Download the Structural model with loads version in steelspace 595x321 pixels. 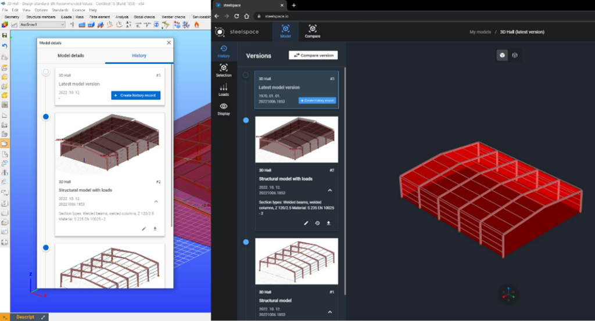point(329,223)
